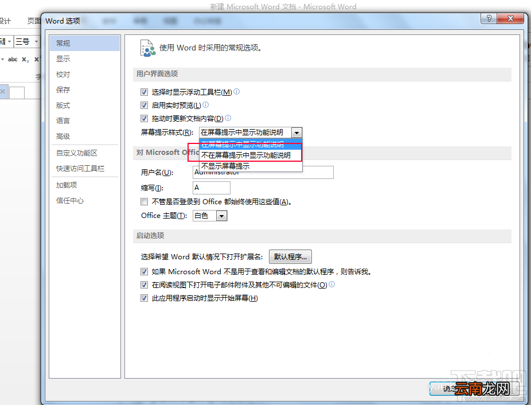Go to the 保存 options category

tap(85, 90)
